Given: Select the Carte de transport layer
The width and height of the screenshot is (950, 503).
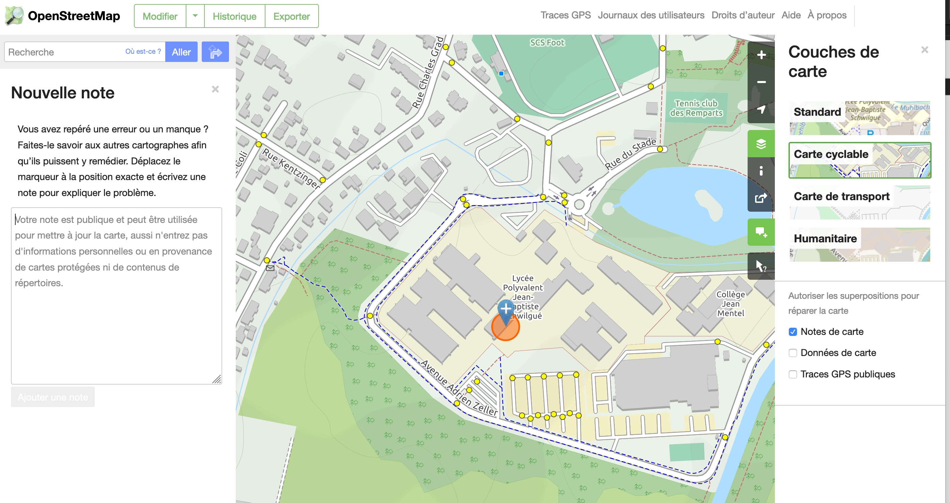Looking at the screenshot, I should [860, 202].
